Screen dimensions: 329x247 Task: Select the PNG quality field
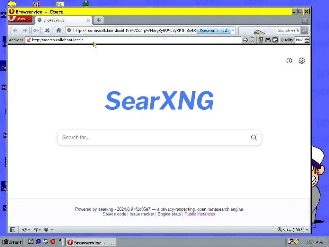click(300, 40)
